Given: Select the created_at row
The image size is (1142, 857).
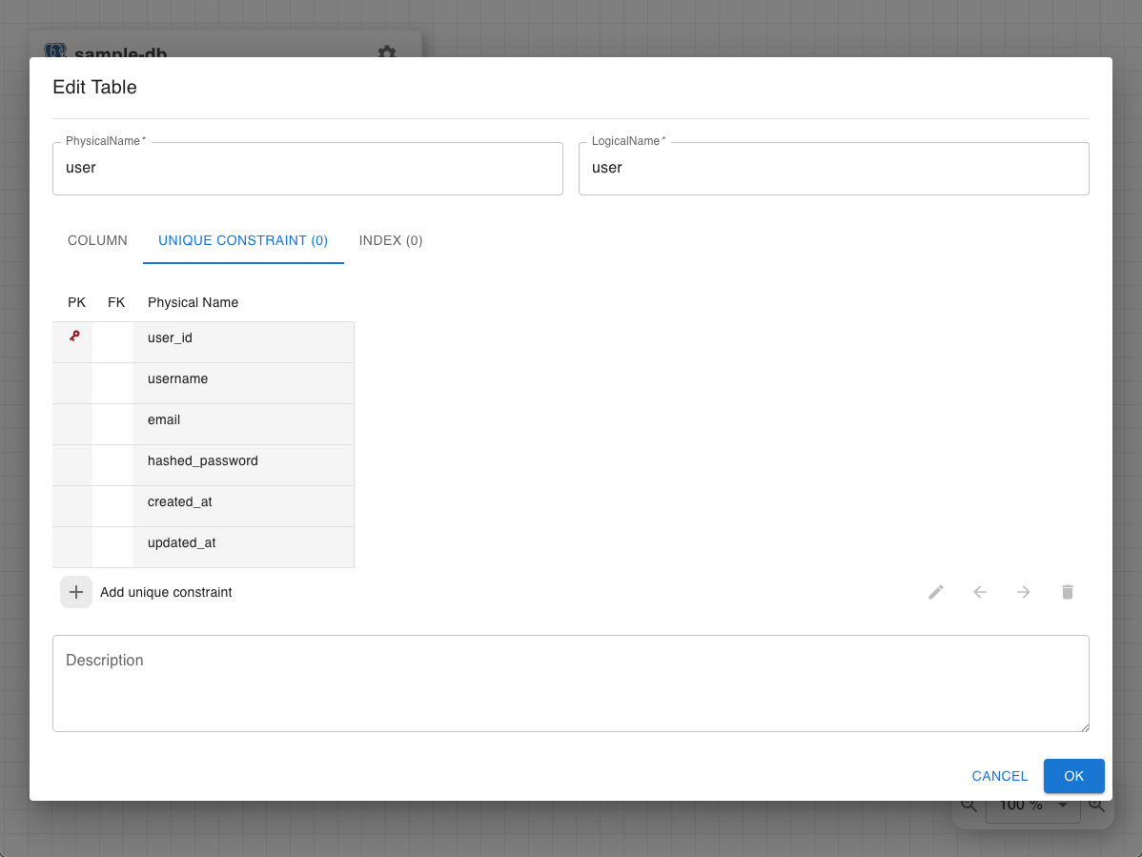Looking at the screenshot, I should click(x=203, y=506).
